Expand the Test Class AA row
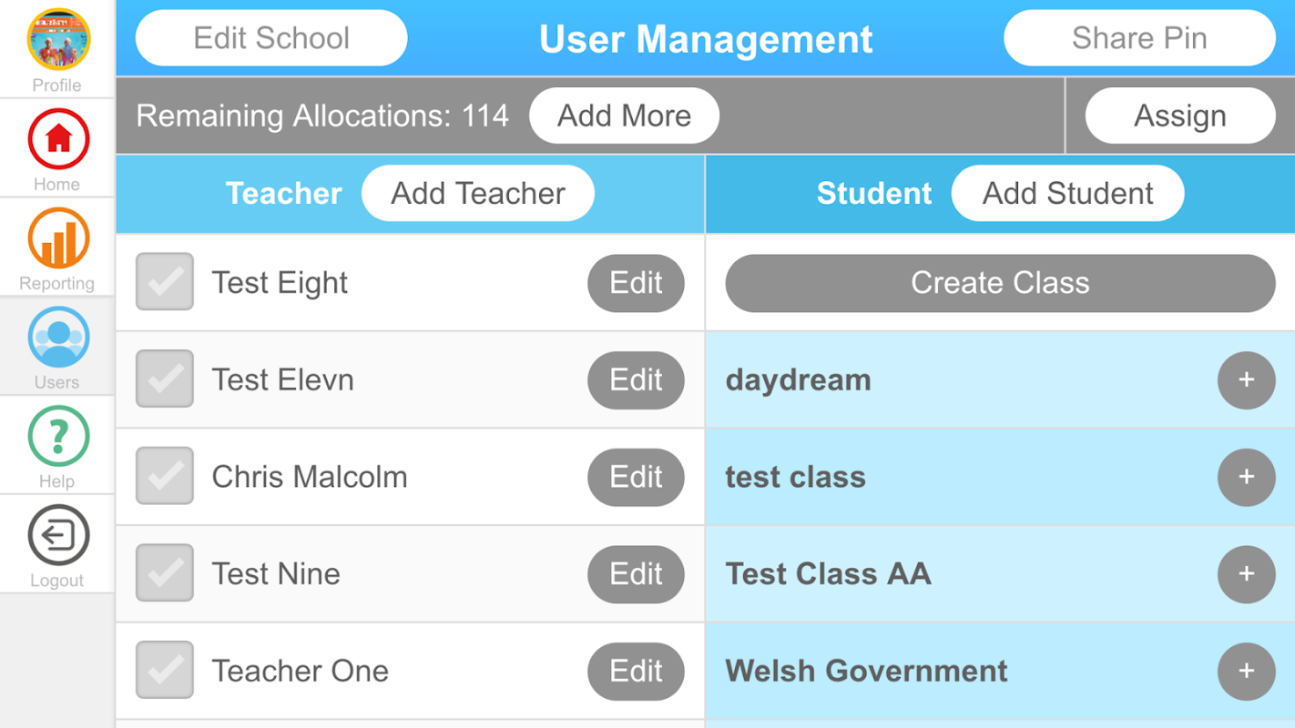The width and height of the screenshot is (1295, 728). 1246,573
